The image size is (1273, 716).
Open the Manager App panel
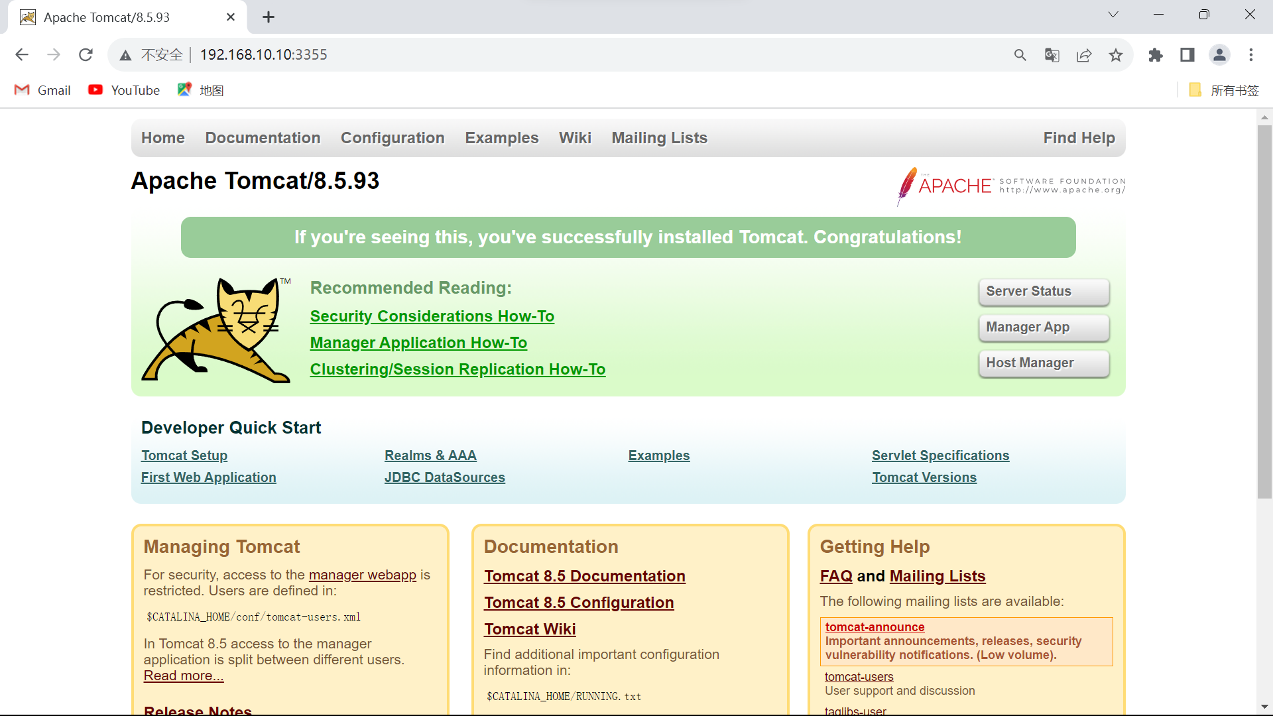pyautogui.click(x=1043, y=327)
